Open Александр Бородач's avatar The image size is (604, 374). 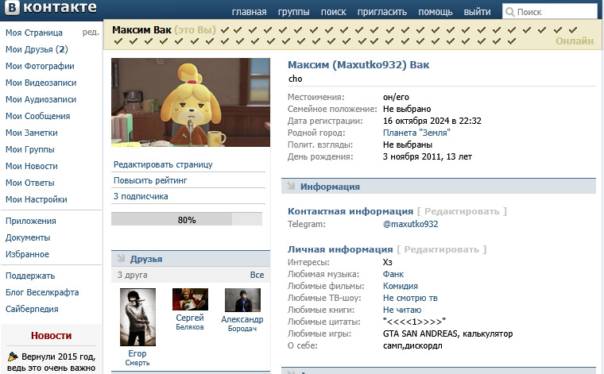coord(242,300)
